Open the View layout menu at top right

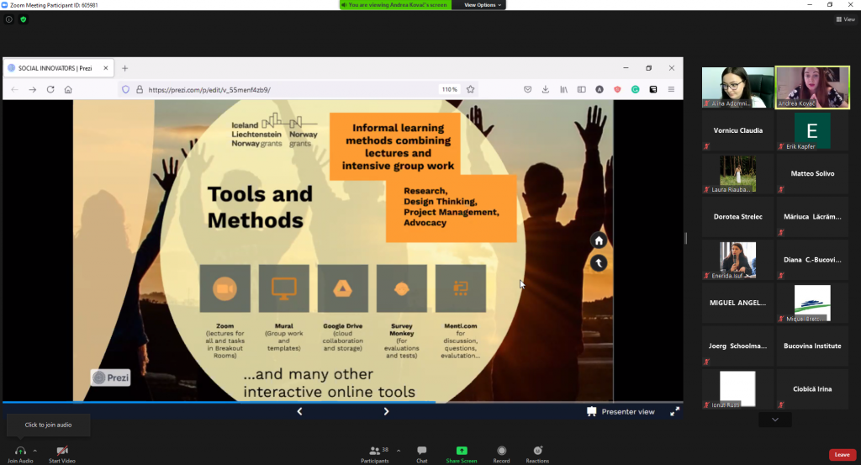click(846, 19)
